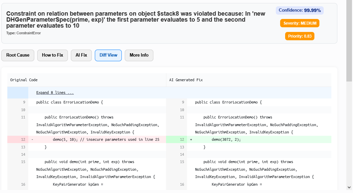Open the Root Cause tab

pyautogui.click(x=18, y=55)
